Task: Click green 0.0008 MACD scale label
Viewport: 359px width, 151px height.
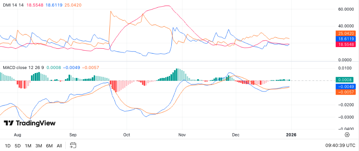Action: pyautogui.click(x=344, y=80)
